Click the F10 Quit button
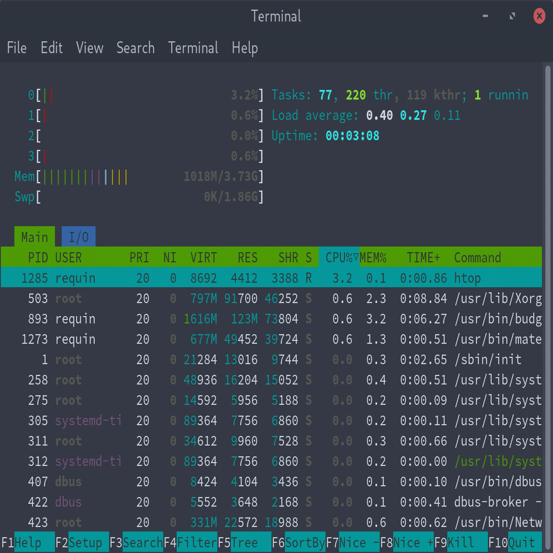The image size is (553, 553). pos(515,542)
